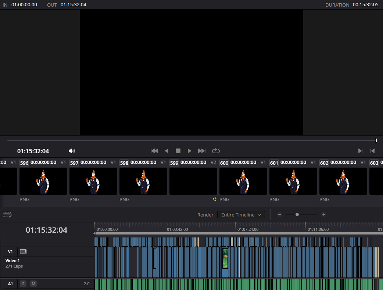This screenshot has width=383, height=290.
Task: Click the DURATION value 00:15:32:05
Action: tap(365, 5)
